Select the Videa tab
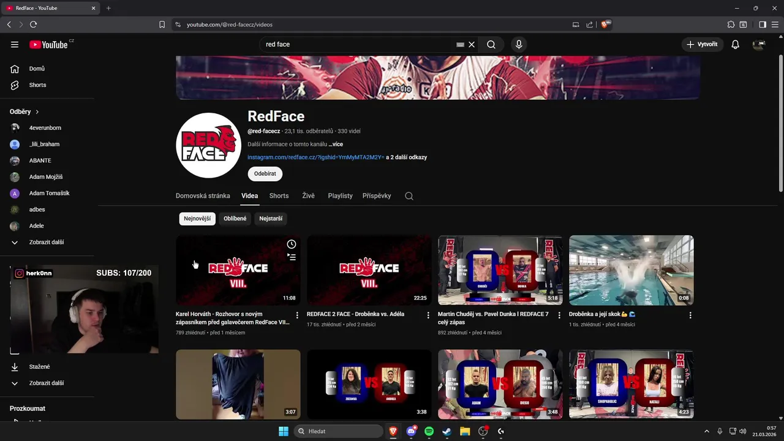The image size is (784, 441). [249, 196]
